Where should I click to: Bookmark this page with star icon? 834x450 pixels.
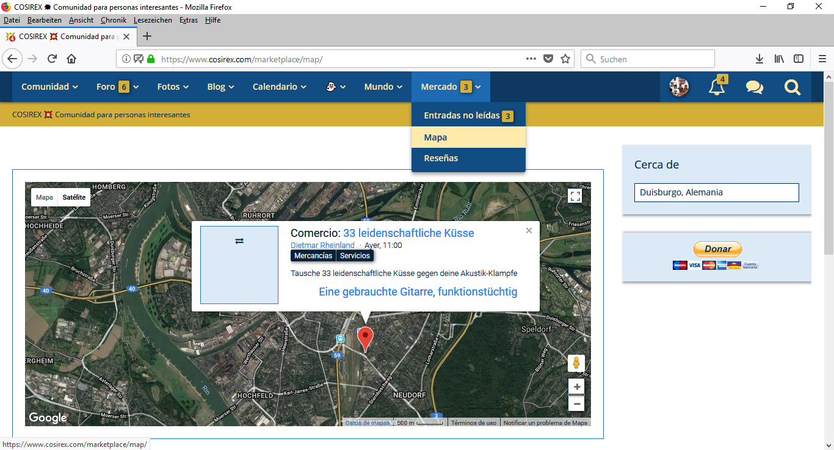tap(565, 59)
